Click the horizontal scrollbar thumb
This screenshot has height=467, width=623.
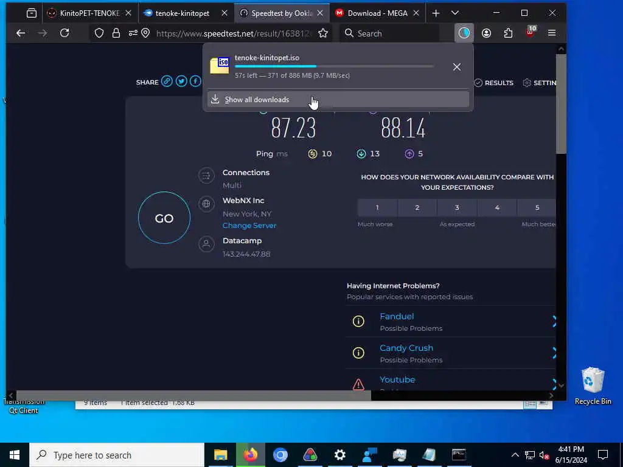tap(193, 395)
